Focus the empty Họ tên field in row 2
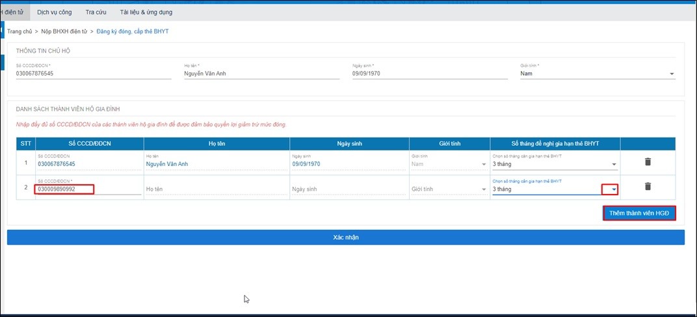The width and height of the screenshot is (697, 317). (216, 189)
